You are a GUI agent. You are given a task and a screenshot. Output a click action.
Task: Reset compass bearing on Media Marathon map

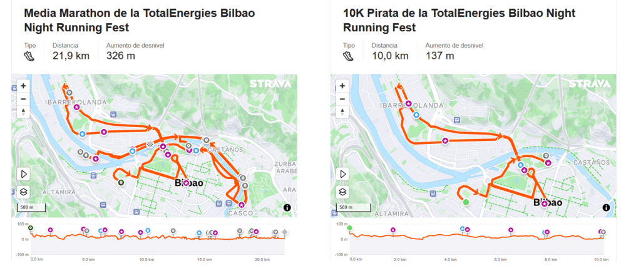pos(23,111)
